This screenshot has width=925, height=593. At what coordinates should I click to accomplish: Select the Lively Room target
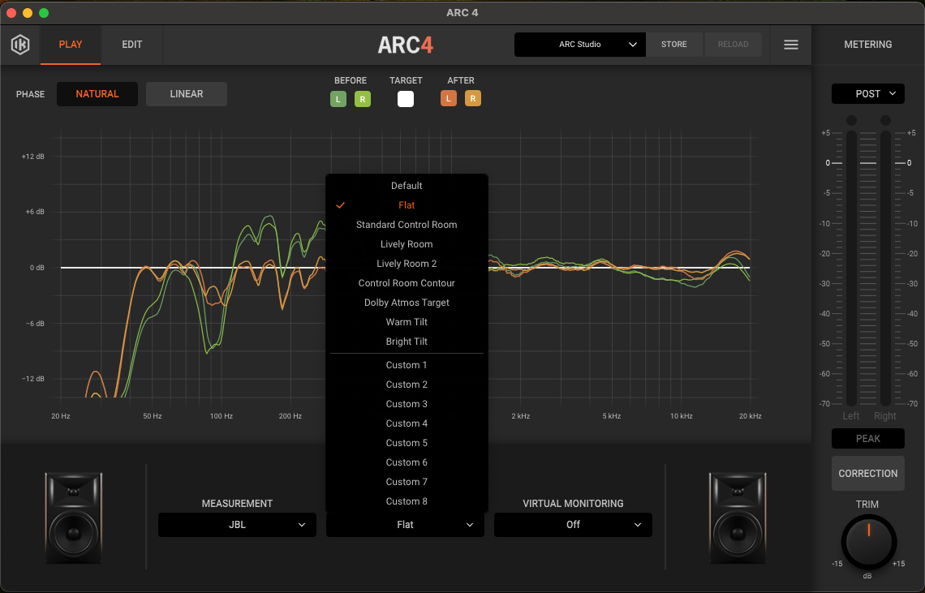pyautogui.click(x=407, y=244)
